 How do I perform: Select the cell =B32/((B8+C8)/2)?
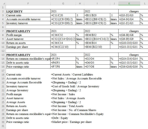(97, 19)
